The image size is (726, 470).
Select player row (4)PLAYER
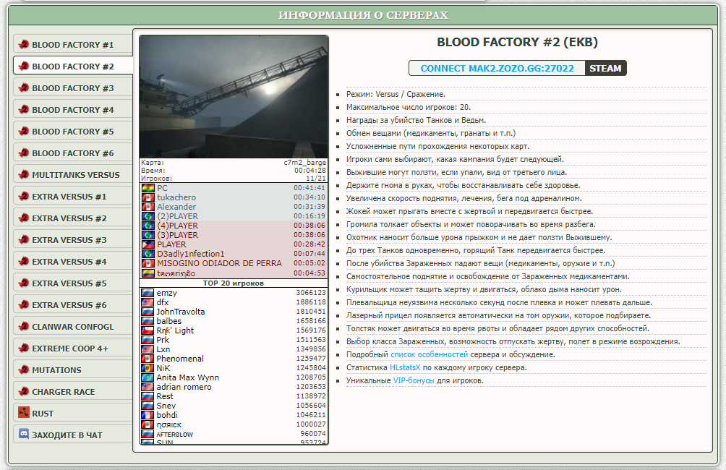click(x=234, y=226)
